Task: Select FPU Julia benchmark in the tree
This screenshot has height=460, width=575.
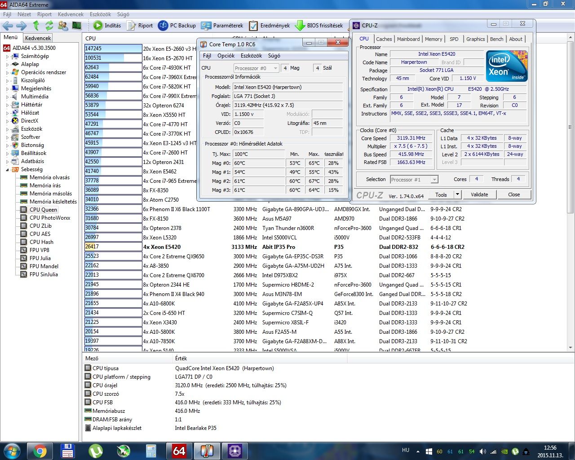Action: pyautogui.click(x=40, y=258)
